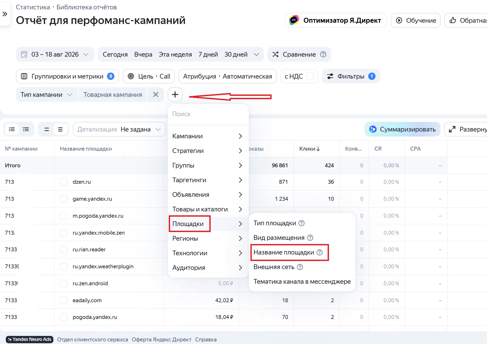Choose Внешняя сеть in submenu

[x=274, y=267]
